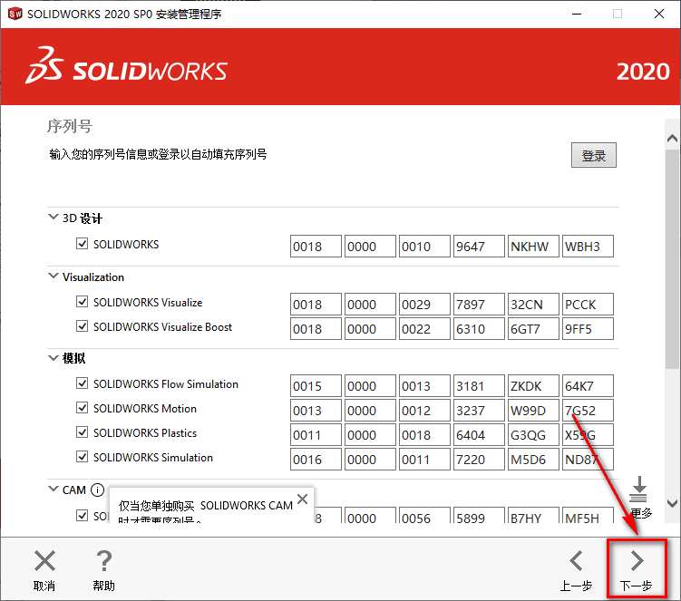Image resolution: width=681 pixels, height=601 pixels.
Task: Close the installation manager window
Action: coord(659,14)
